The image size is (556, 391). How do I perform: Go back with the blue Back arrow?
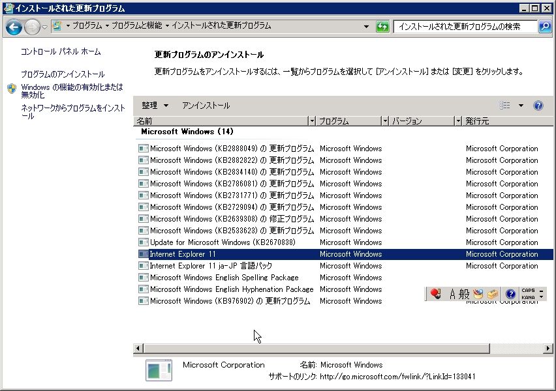[x=14, y=27]
